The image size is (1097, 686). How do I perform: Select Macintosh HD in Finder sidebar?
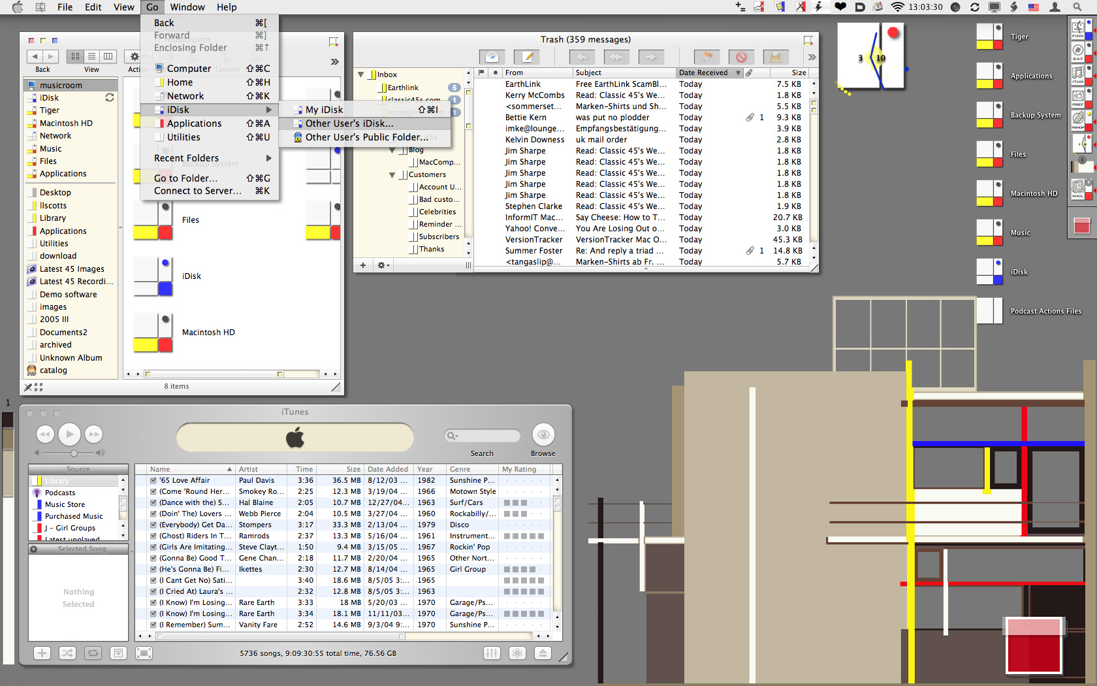(71, 123)
